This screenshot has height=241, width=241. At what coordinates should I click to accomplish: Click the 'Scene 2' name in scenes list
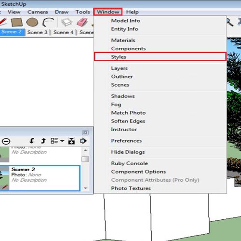pos(23,169)
